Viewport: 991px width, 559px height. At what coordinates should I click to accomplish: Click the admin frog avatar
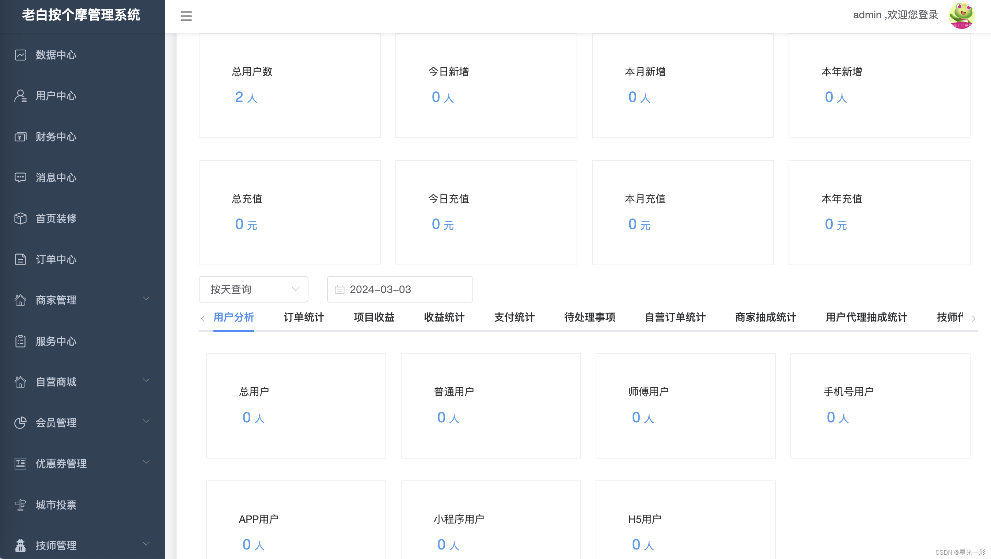pos(961,16)
